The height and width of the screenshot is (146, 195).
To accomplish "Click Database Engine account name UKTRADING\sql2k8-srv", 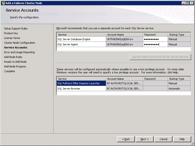I will (x=125, y=39).
